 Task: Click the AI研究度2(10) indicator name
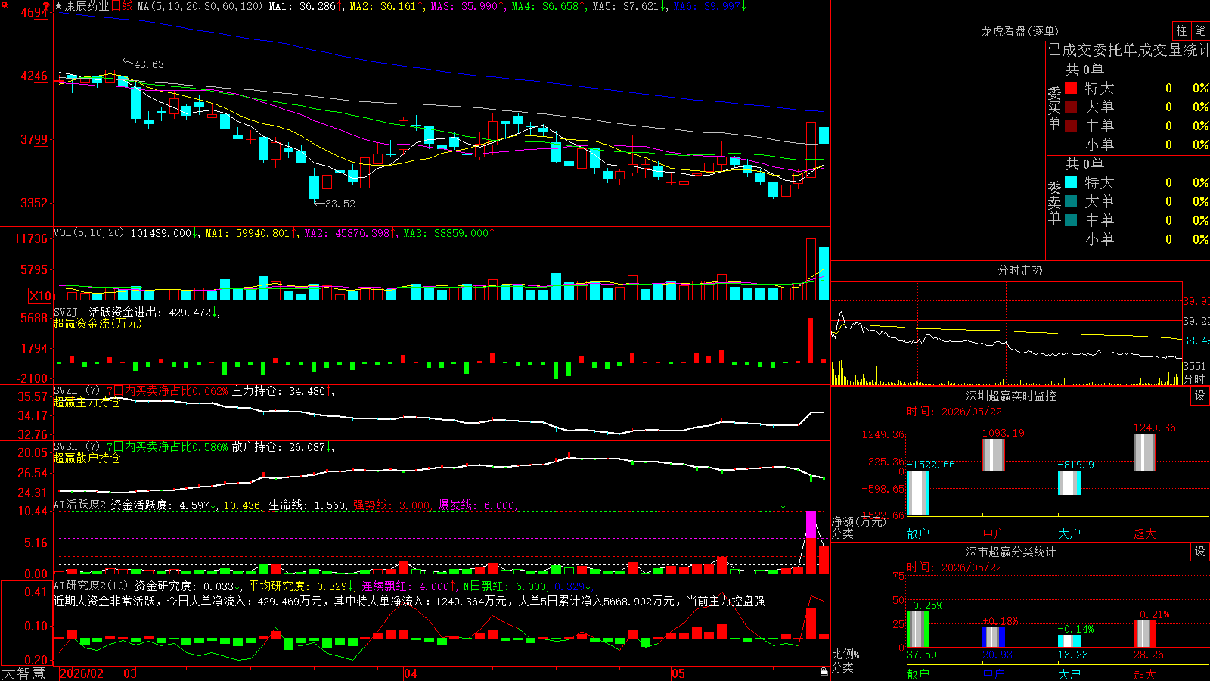[x=92, y=586]
